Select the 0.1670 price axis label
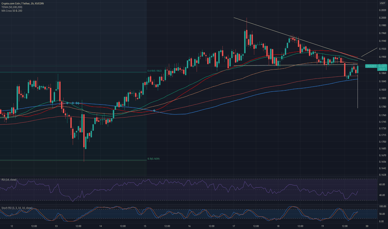The width and height of the screenshot is (388, 229). tap(383, 155)
